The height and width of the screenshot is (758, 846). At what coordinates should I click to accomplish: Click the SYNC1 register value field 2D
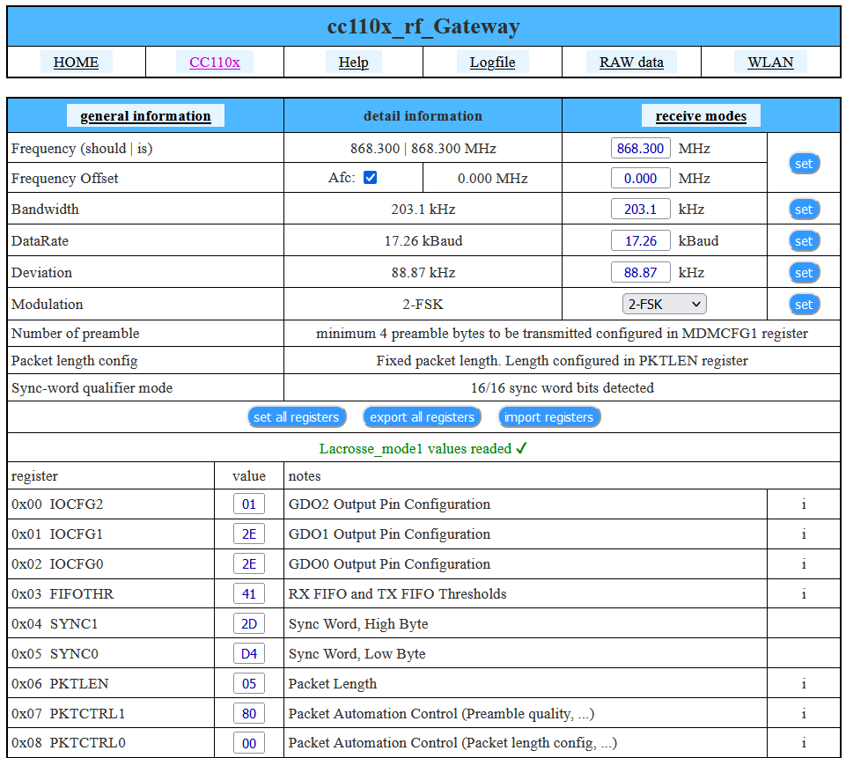coord(249,624)
